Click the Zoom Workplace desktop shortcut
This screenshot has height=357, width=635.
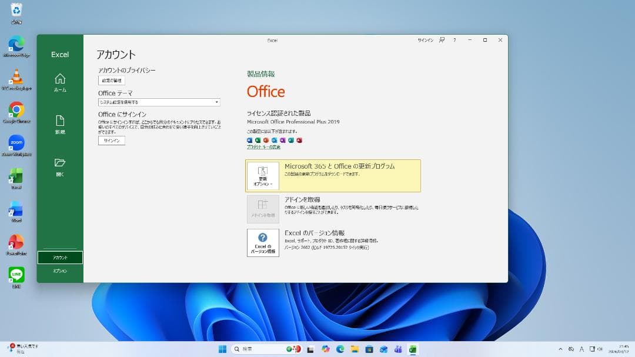coord(16,145)
